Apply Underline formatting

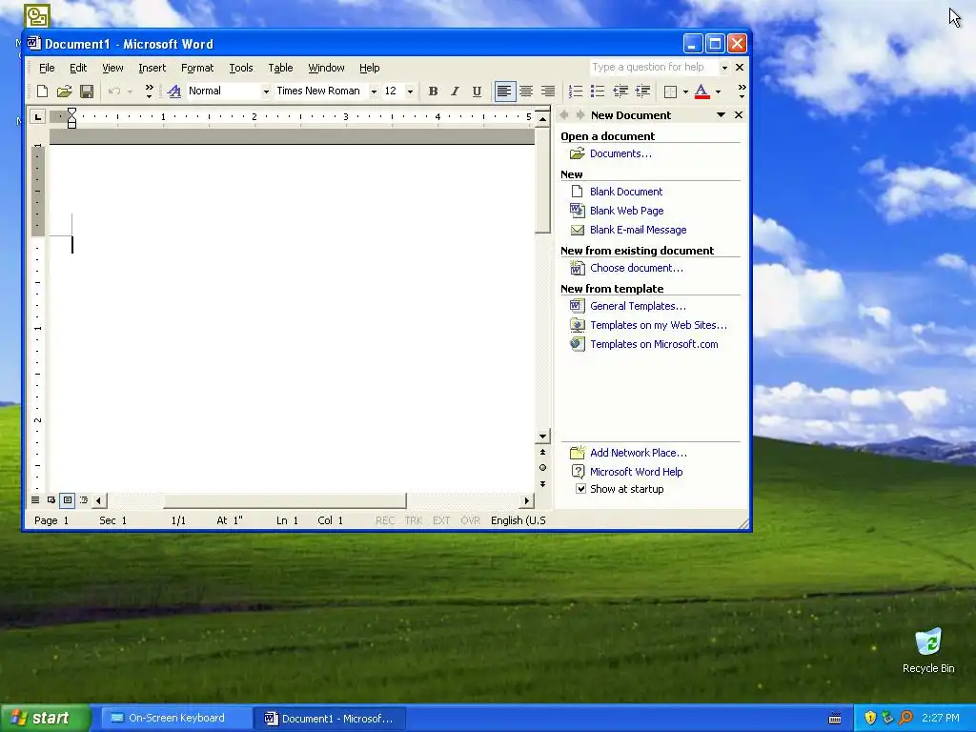(x=477, y=91)
